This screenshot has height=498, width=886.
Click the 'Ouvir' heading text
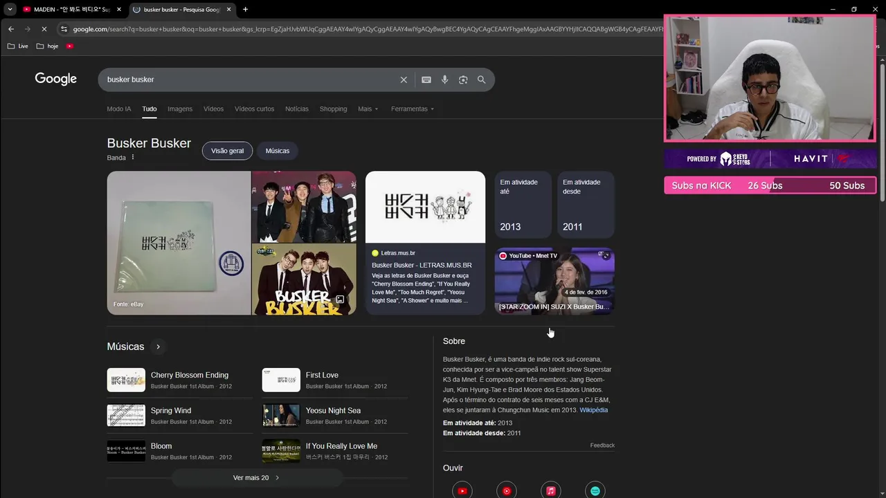click(x=453, y=468)
